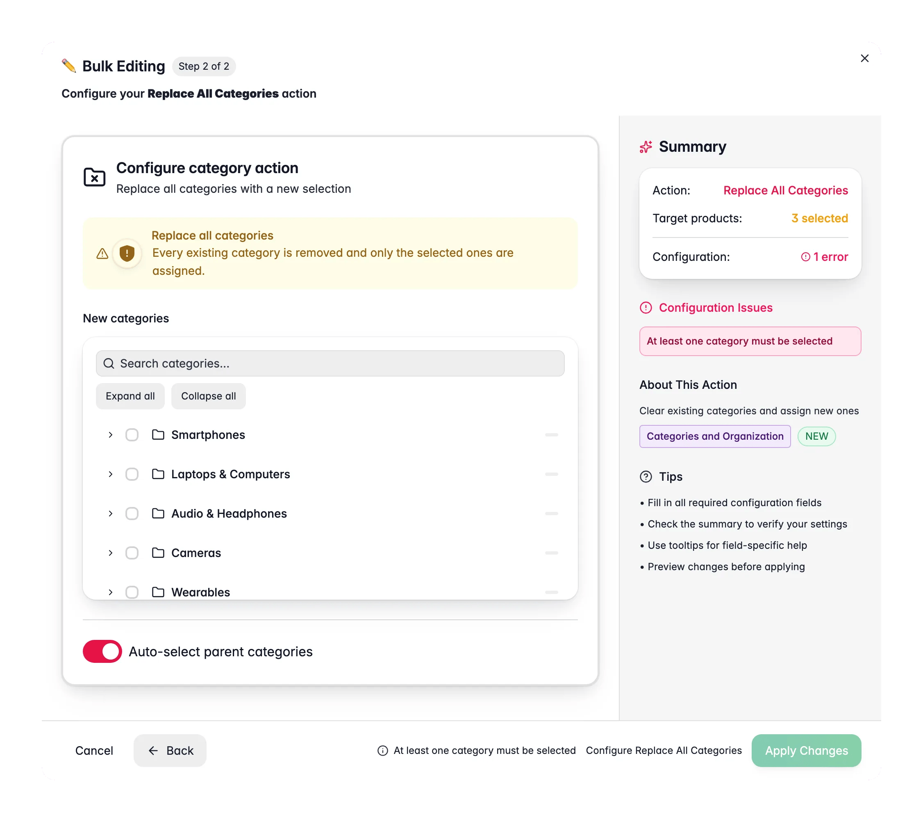Expand the Audio & Headphones chevron
Viewport: 923px width, 822px height.
tap(110, 514)
